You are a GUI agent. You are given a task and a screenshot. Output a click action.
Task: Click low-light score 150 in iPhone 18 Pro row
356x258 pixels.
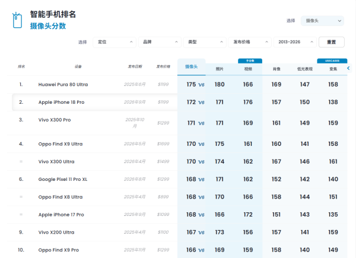point(305,102)
